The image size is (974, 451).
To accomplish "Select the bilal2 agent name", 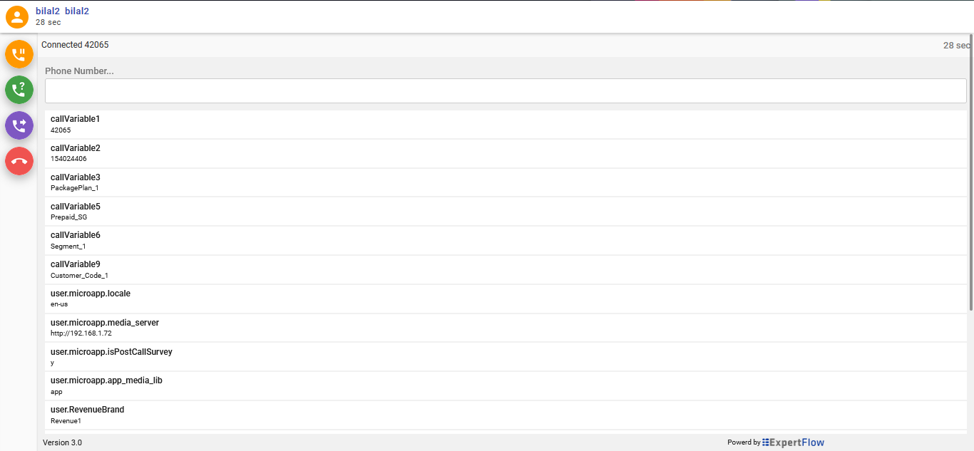I will tap(62, 11).
